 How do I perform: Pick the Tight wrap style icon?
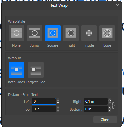click(71, 33)
